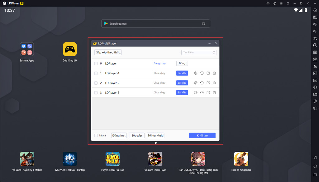Click 'Bắt đầu' to start LDPlayer-2
The image size is (319, 182).
[182, 83]
